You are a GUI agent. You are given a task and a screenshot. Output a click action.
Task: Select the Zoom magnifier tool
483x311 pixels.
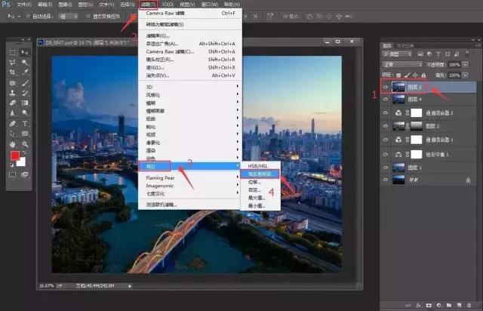point(24,143)
